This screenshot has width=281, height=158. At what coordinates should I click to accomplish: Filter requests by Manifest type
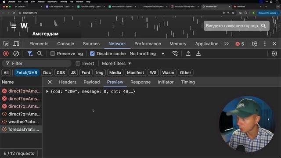136,72
